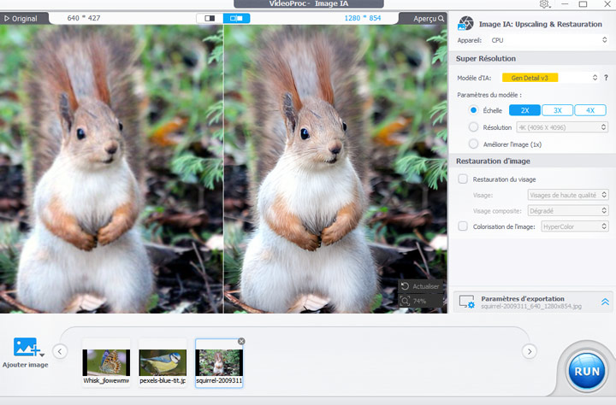Click the comparison divider handle between images

223,169
